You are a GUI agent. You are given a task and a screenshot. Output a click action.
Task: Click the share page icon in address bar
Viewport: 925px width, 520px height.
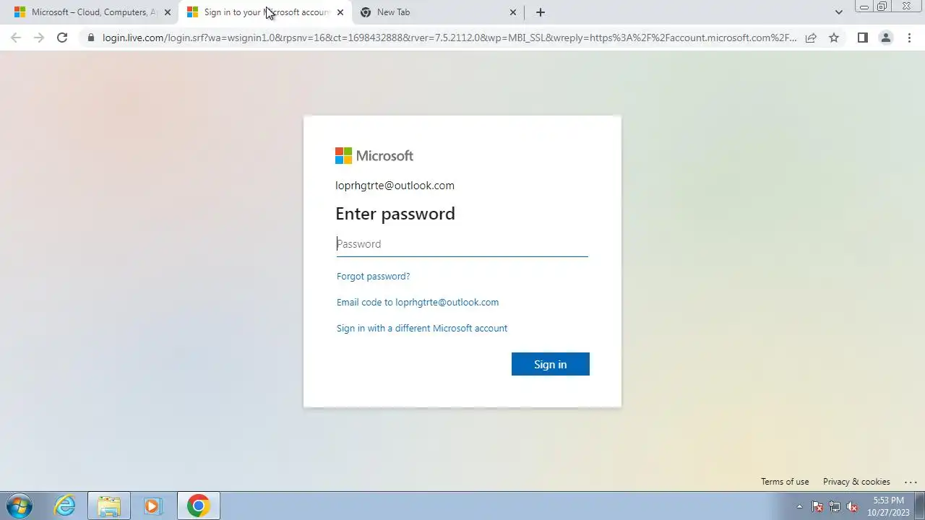pyautogui.click(x=811, y=38)
